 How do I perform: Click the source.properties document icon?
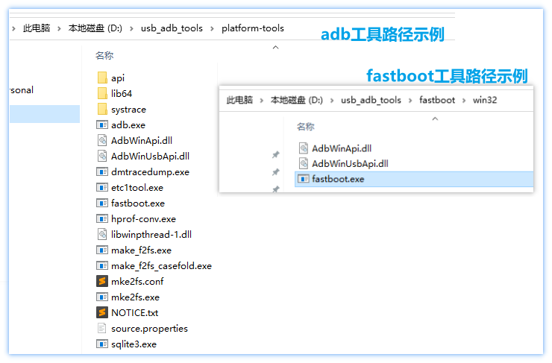pyautogui.click(x=102, y=328)
